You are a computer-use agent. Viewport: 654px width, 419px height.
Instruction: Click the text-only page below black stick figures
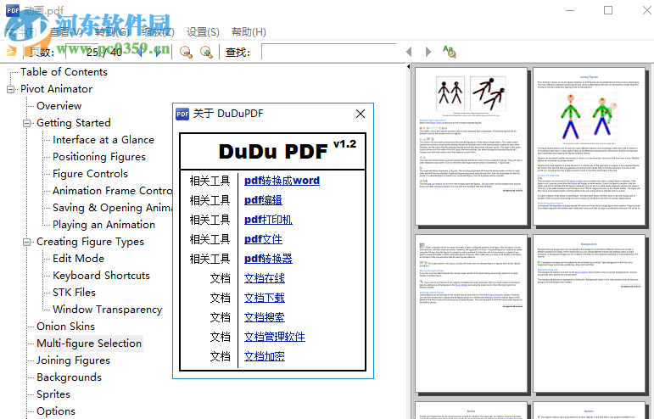[x=472, y=314]
